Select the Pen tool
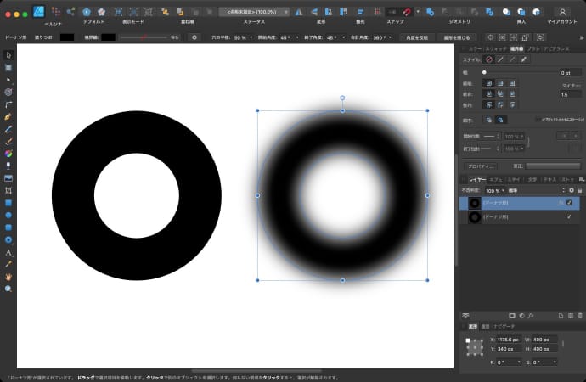The width and height of the screenshot is (586, 382). 8,115
